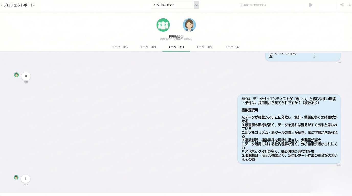Go to the モニター #7 tab
Image resolution: width=352 pixels, height=196 pixels.
click(x=232, y=47)
